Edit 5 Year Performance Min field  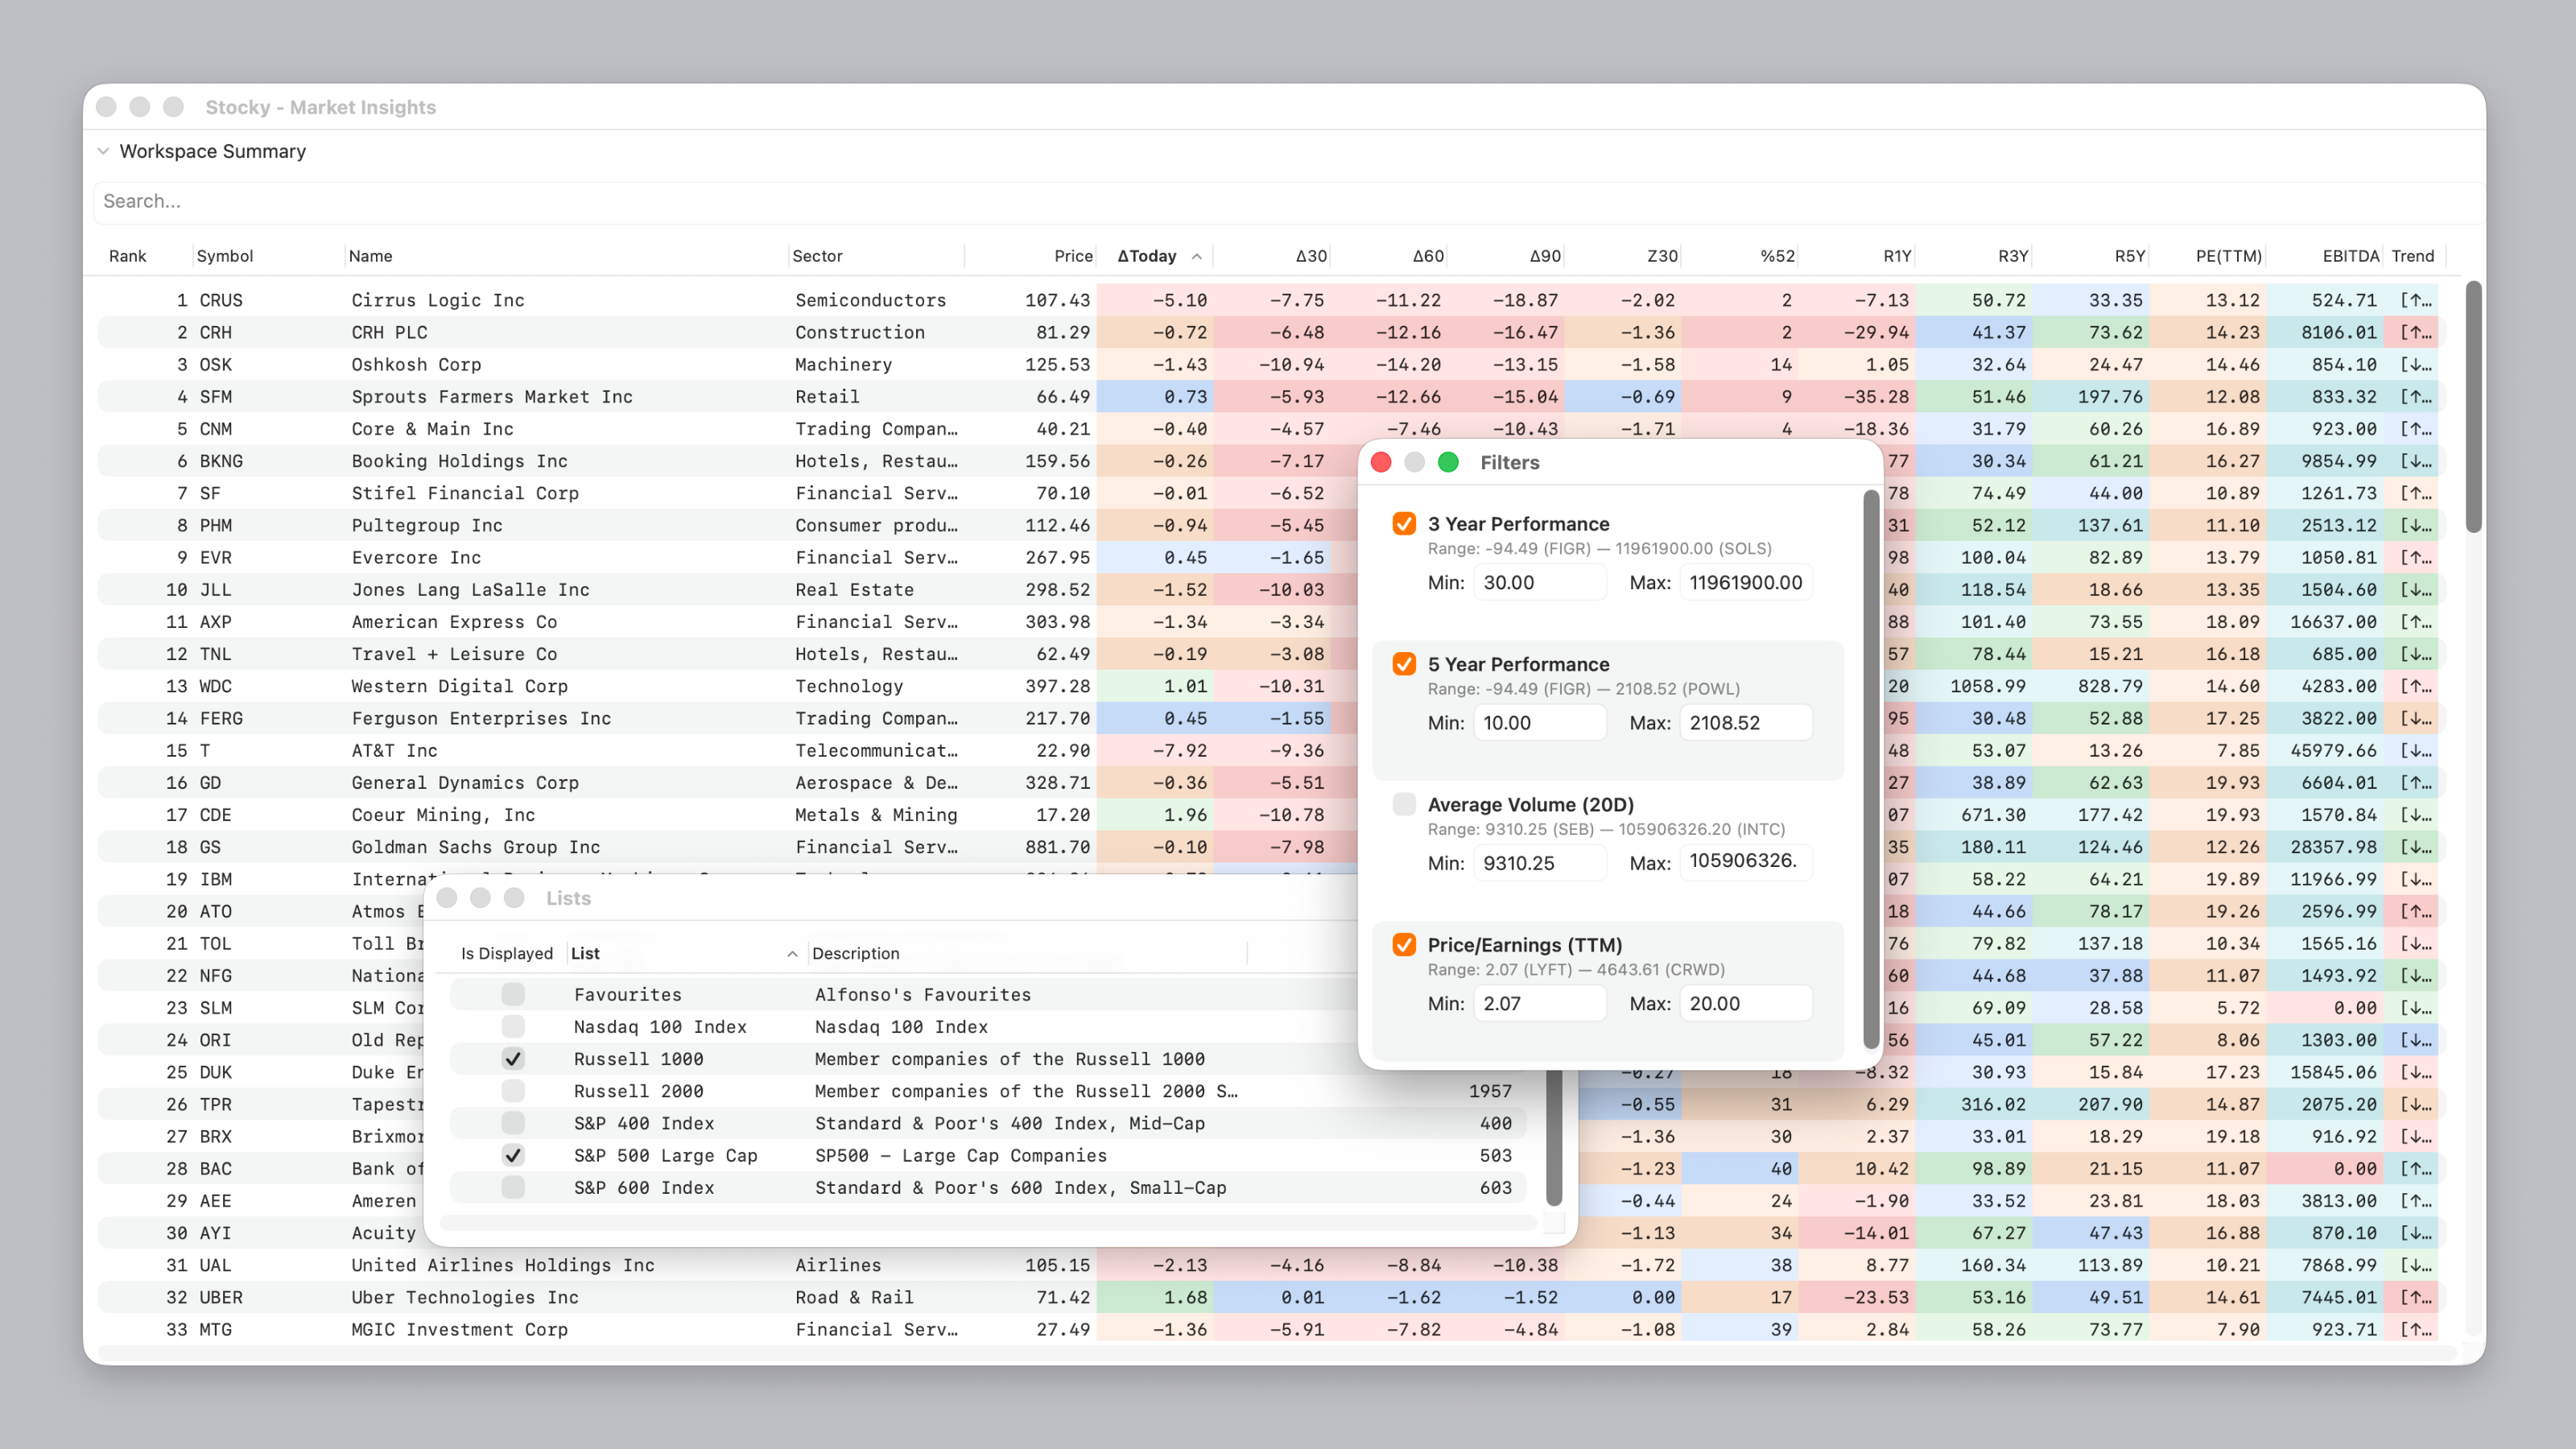click(1540, 723)
